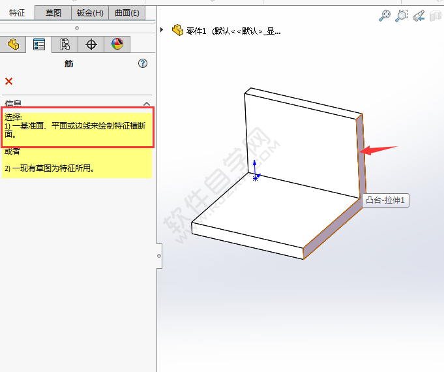Select the 零件1 (默认<<默认>_显... tree label
Image resolution: width=444 pixels, height=372 pixels.
tap(233, 31)
